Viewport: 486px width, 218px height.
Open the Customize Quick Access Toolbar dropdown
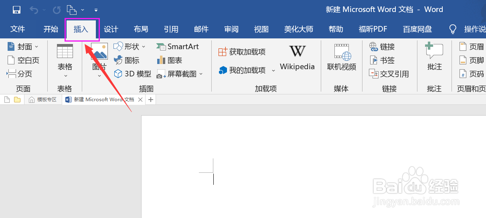pyautogui.click(x=96, y=10)
